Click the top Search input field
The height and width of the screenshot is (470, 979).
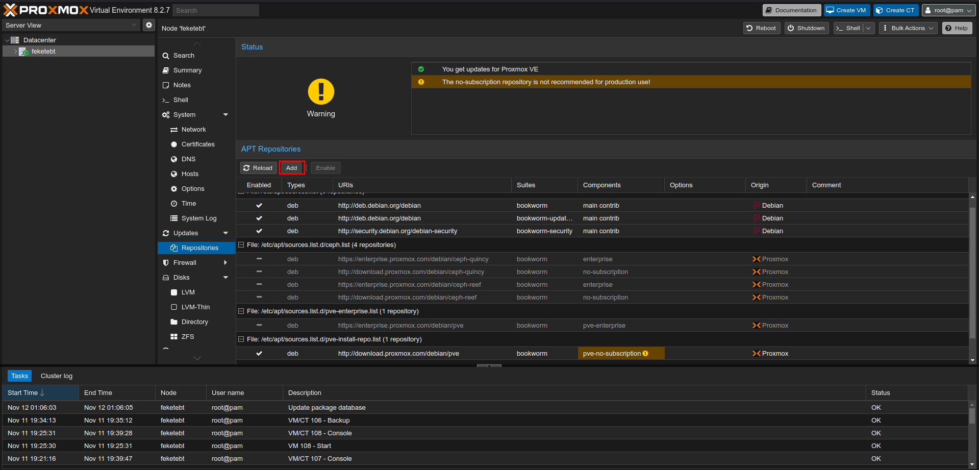pyautogui.click(x=216, y=10)
